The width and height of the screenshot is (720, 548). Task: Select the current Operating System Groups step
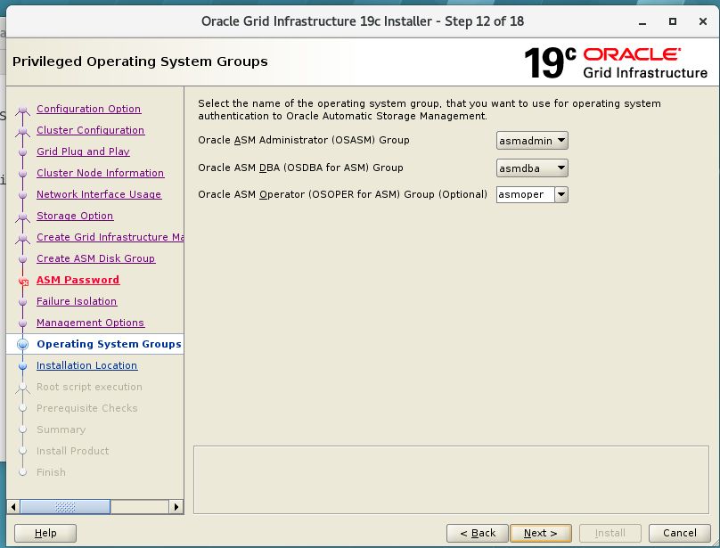[109, 344]
